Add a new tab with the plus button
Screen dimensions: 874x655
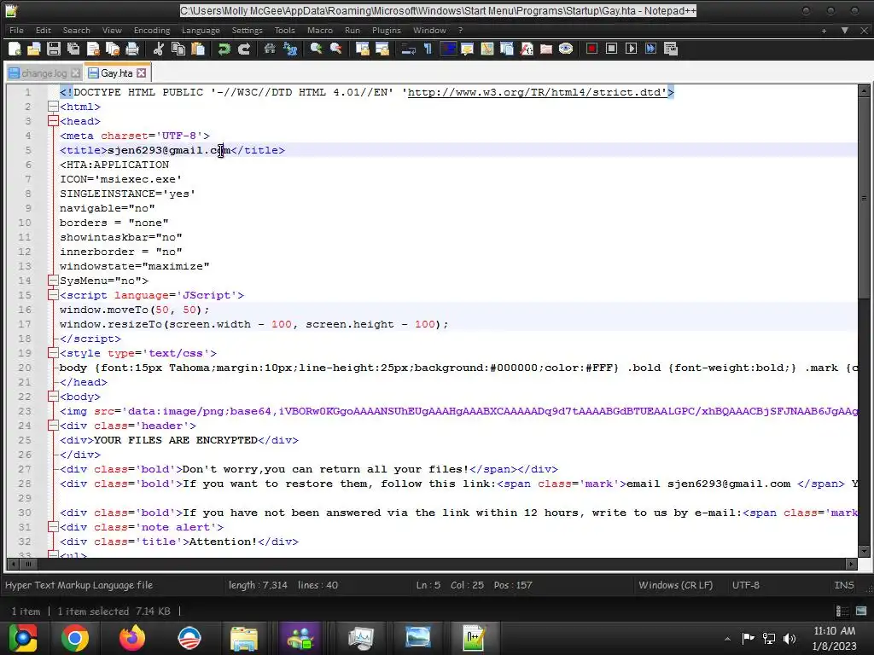pos(824,31)
